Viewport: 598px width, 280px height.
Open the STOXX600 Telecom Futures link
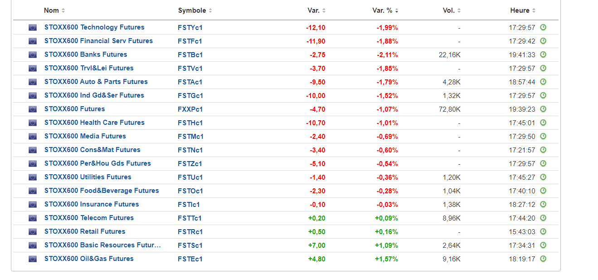point(89,218)
